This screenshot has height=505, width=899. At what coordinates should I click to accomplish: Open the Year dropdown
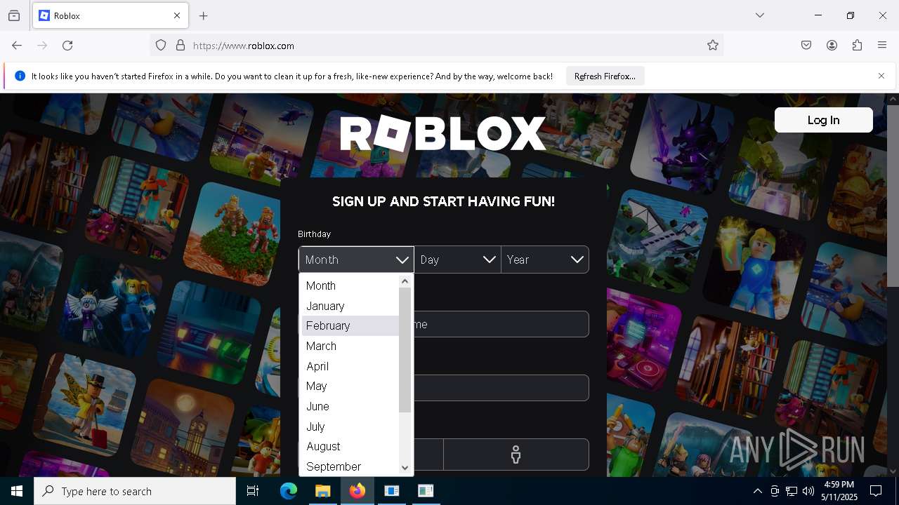pos(545,260)
